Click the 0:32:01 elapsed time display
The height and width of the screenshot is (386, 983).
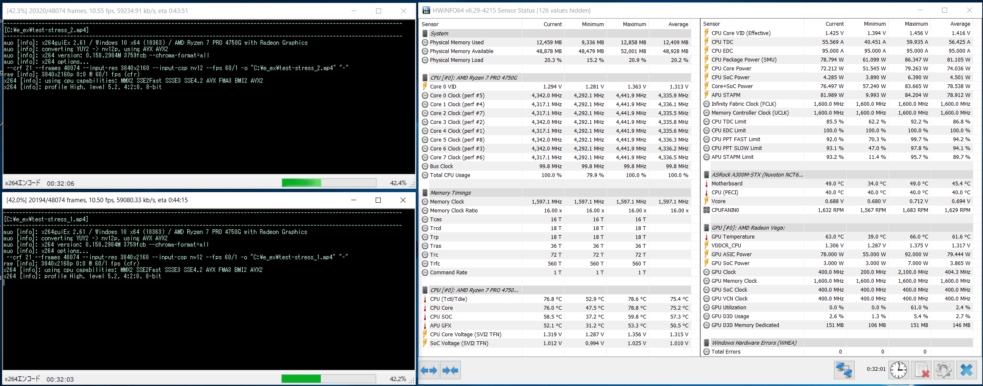(876, 369)
